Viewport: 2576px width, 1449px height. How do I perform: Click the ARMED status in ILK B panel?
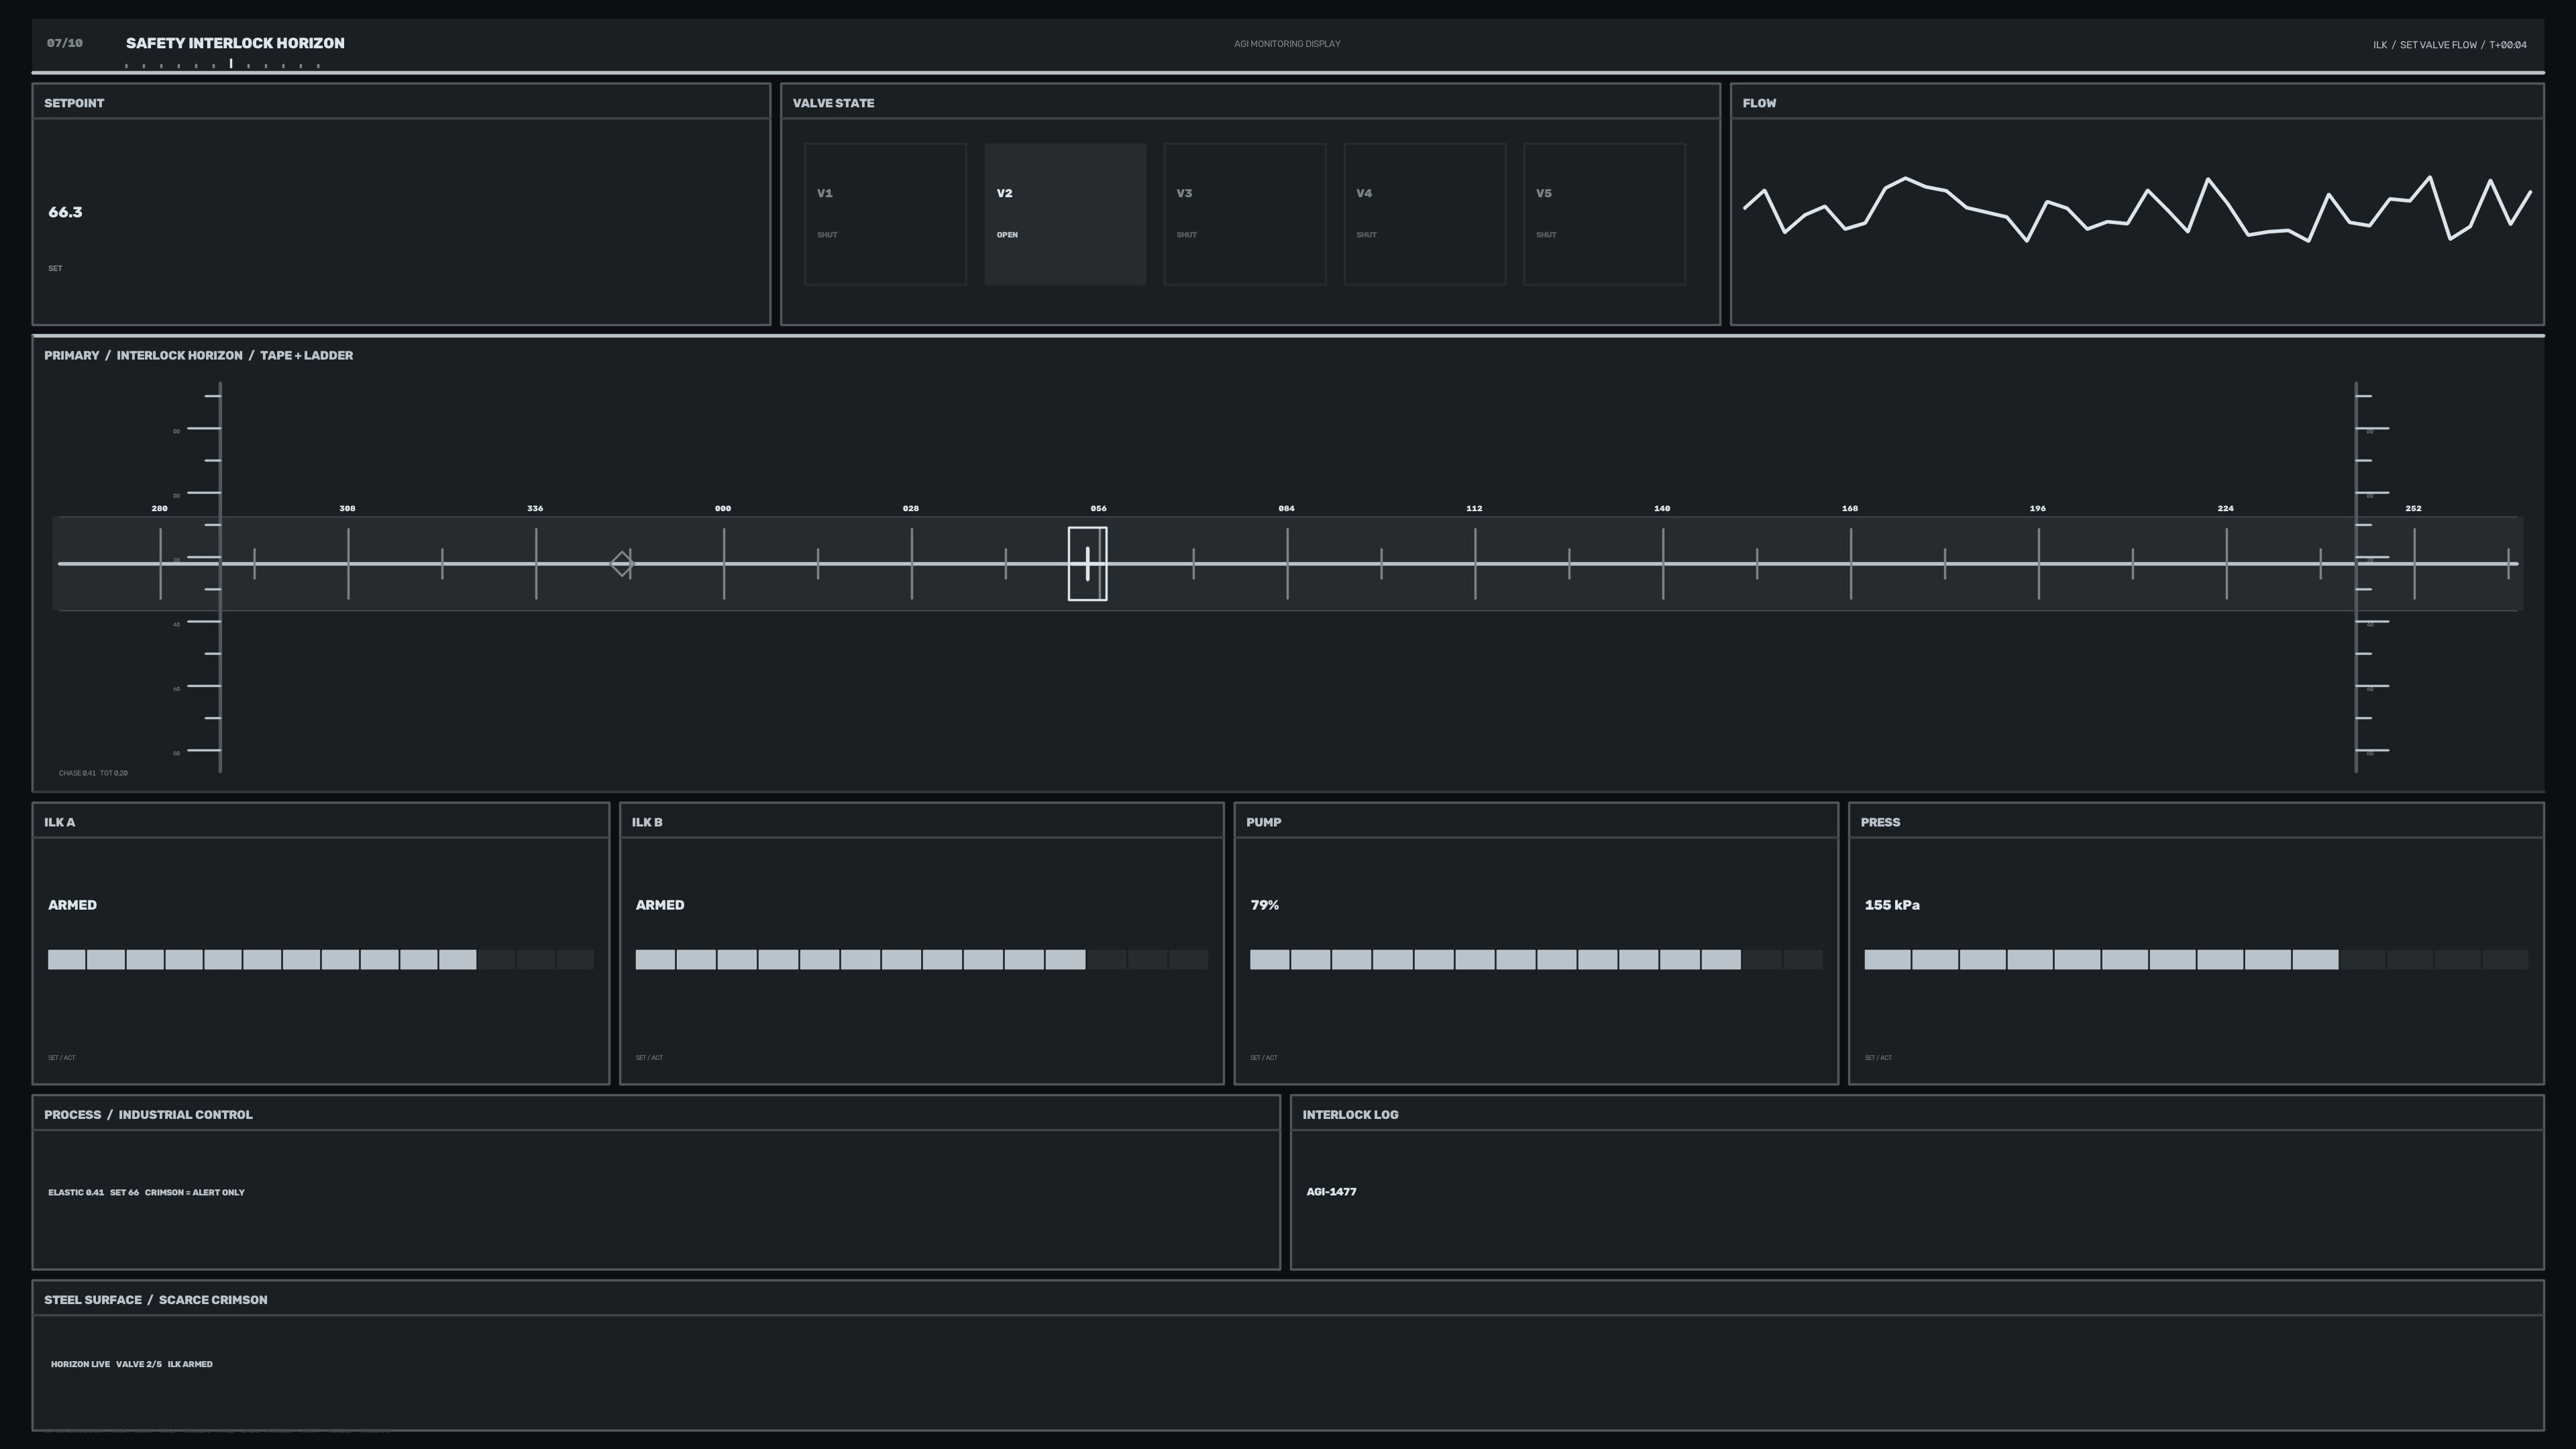660,905
